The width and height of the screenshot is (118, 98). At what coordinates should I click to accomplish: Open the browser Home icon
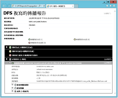[x=107, y=6]
